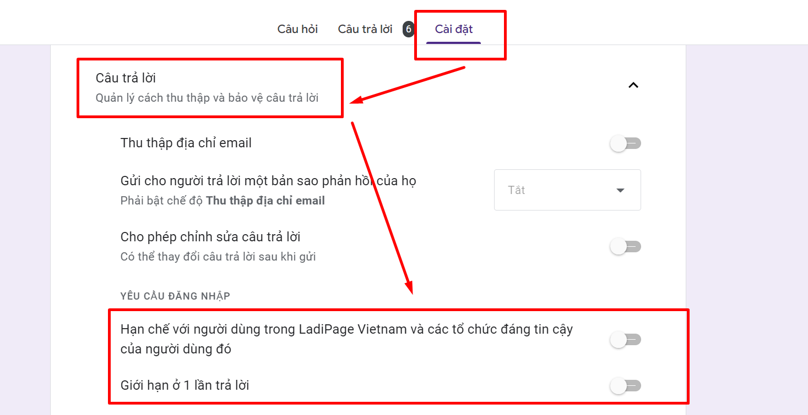Click the Giới hạn ở 1 lần trả lời label
808x415 pixels.
[x=185, y=385]
